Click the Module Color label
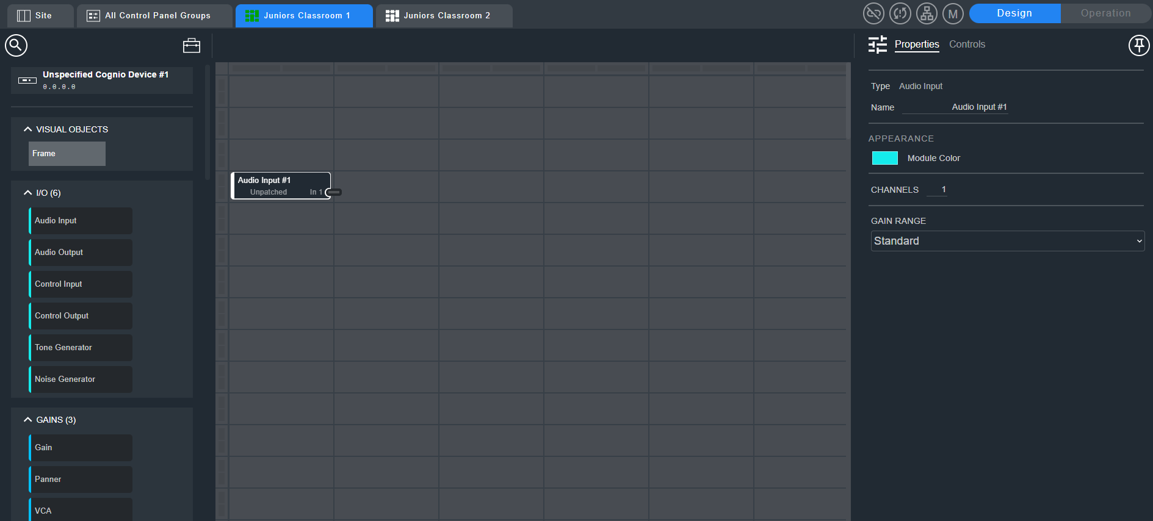 pos(934,158)
